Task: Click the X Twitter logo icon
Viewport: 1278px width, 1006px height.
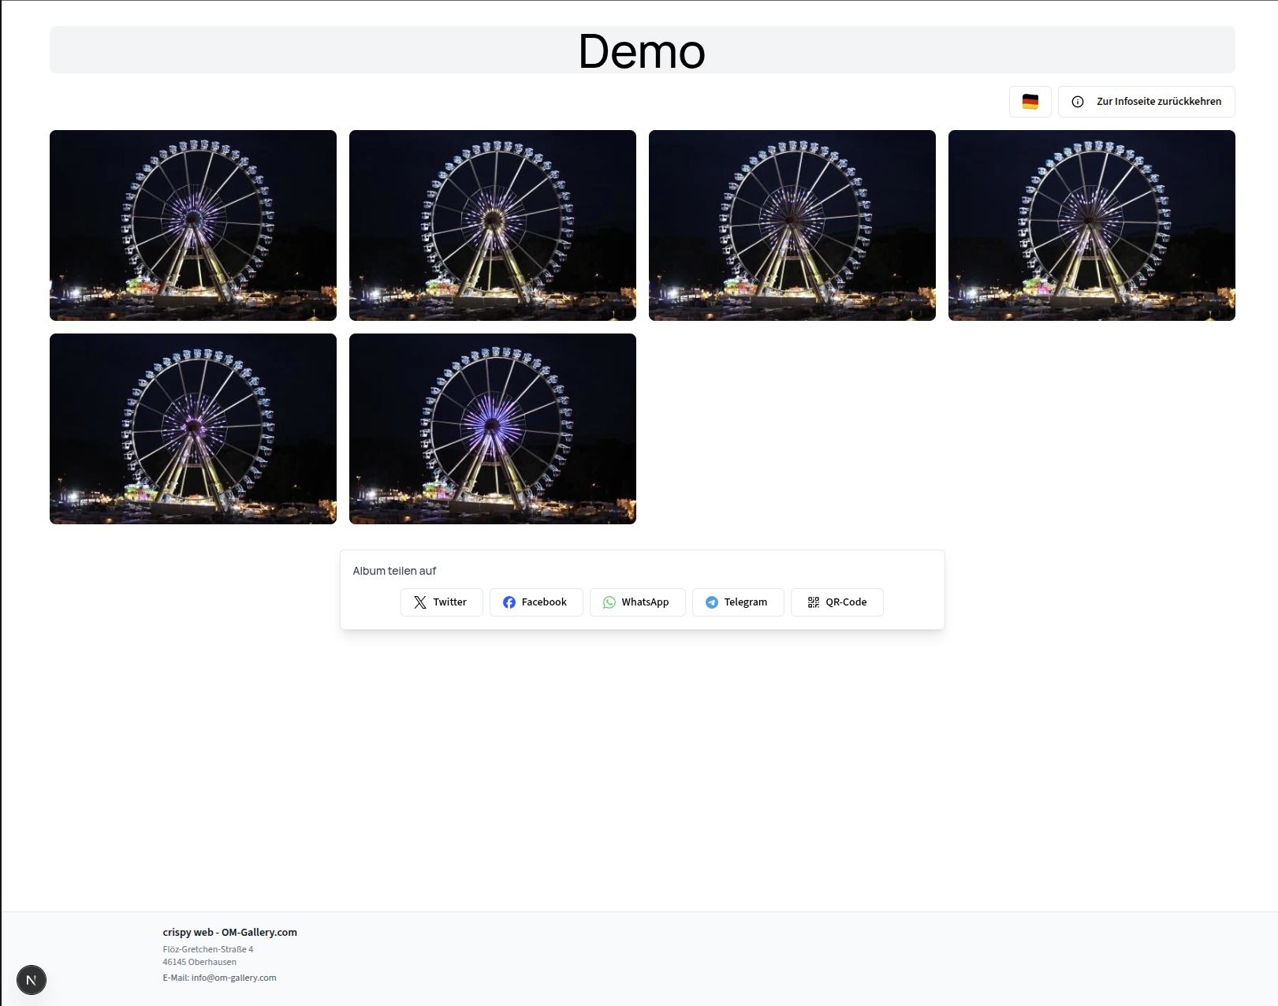Action: tap(420, 602)
